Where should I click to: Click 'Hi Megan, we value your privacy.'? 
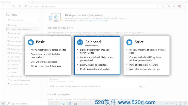(84, 15)
